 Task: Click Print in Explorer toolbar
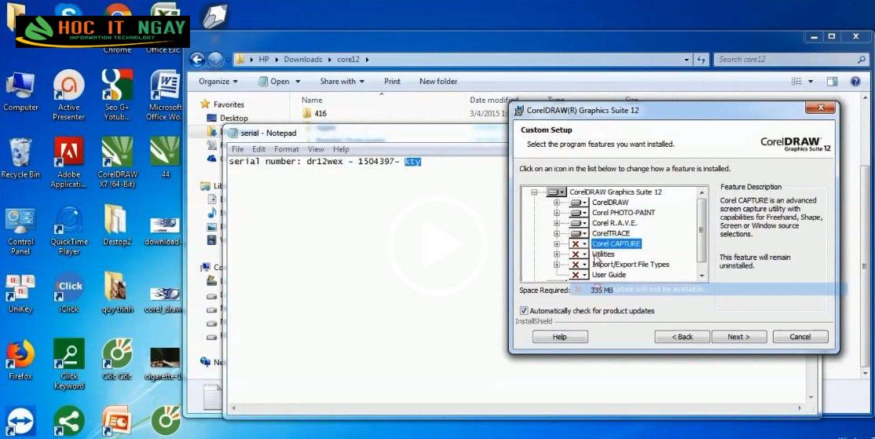[x=392, y=82]
